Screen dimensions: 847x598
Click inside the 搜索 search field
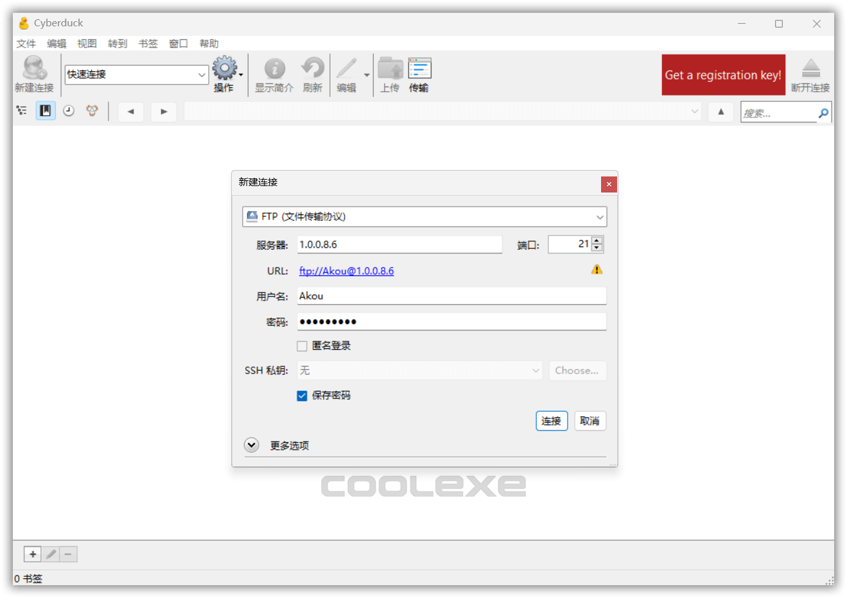click(x=777, y=112)
